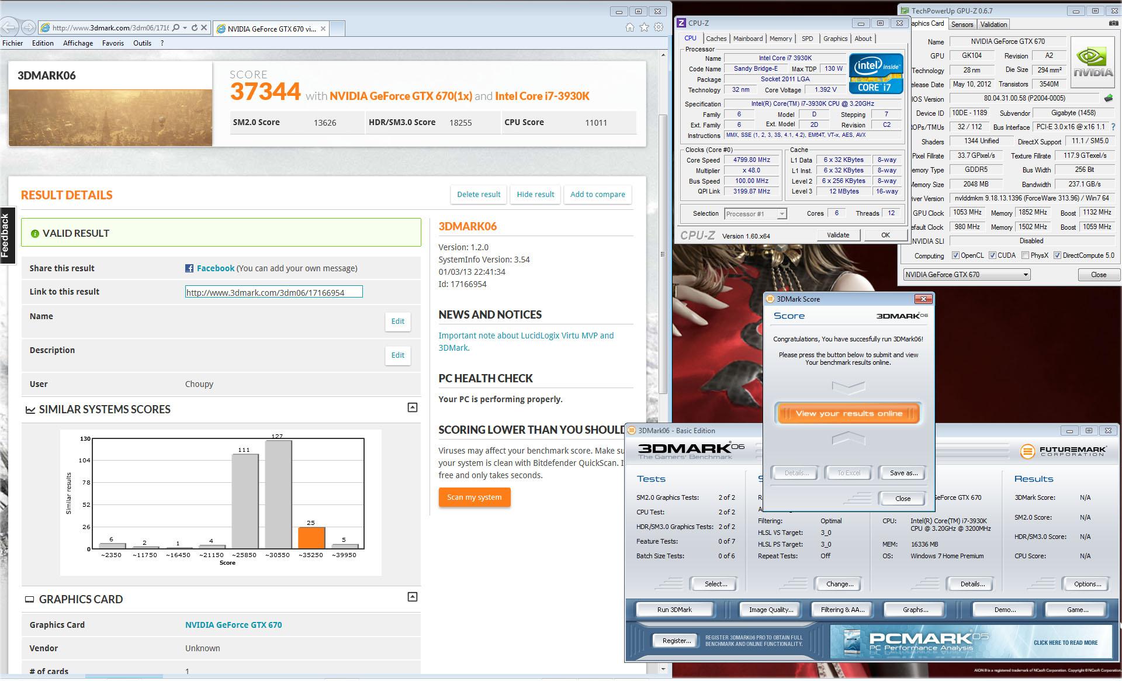Screen dimensions: 1122x681
Task: Click the 3DMark06 Basic Edition title icon
Action: coord(631,431)
